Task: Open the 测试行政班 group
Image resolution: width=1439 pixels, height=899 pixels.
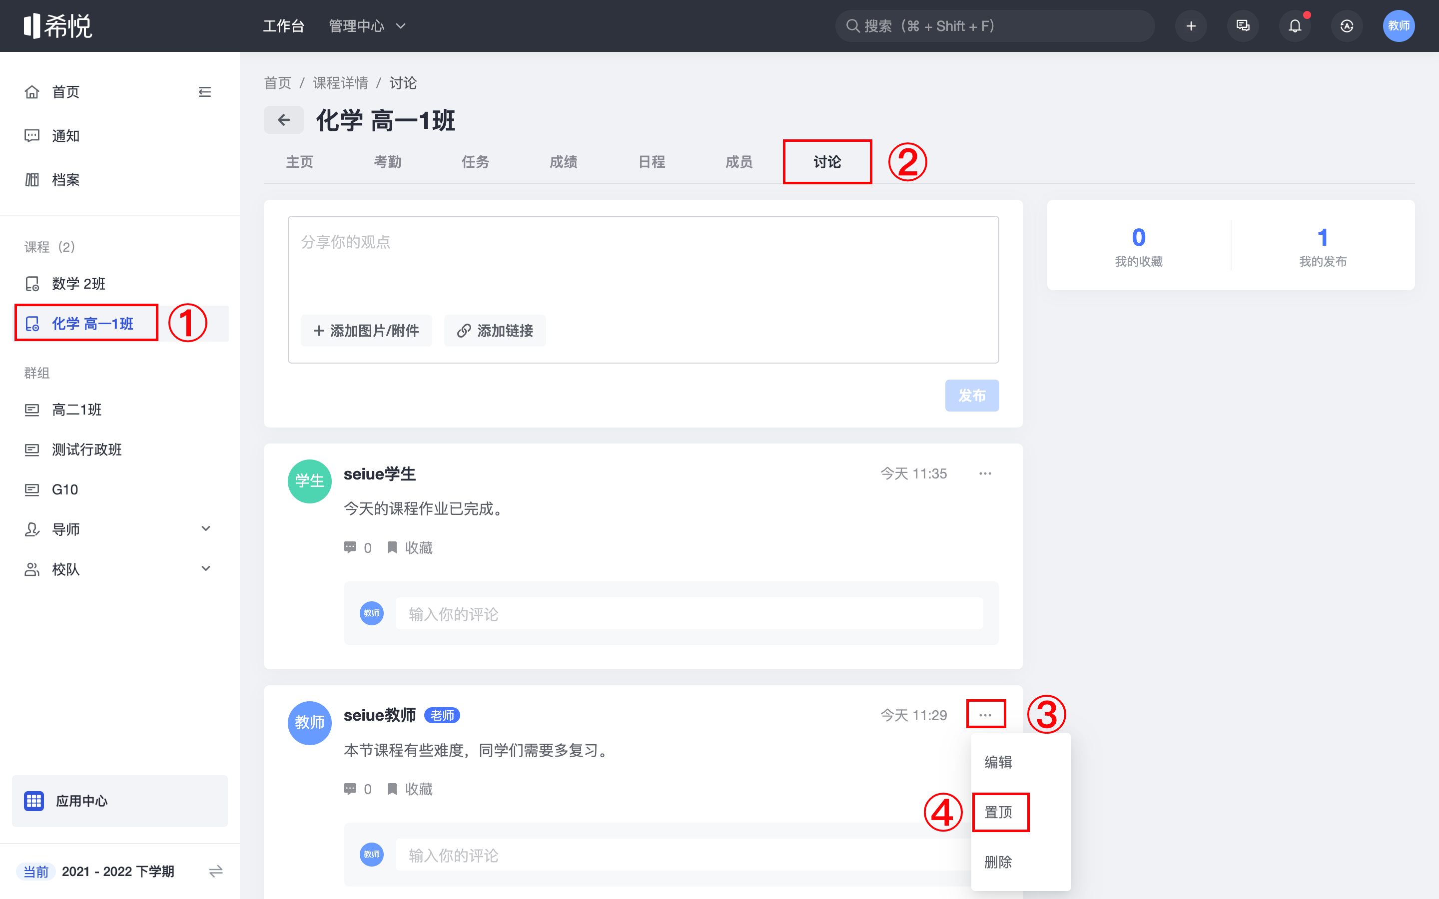Action: coord(87,449)
